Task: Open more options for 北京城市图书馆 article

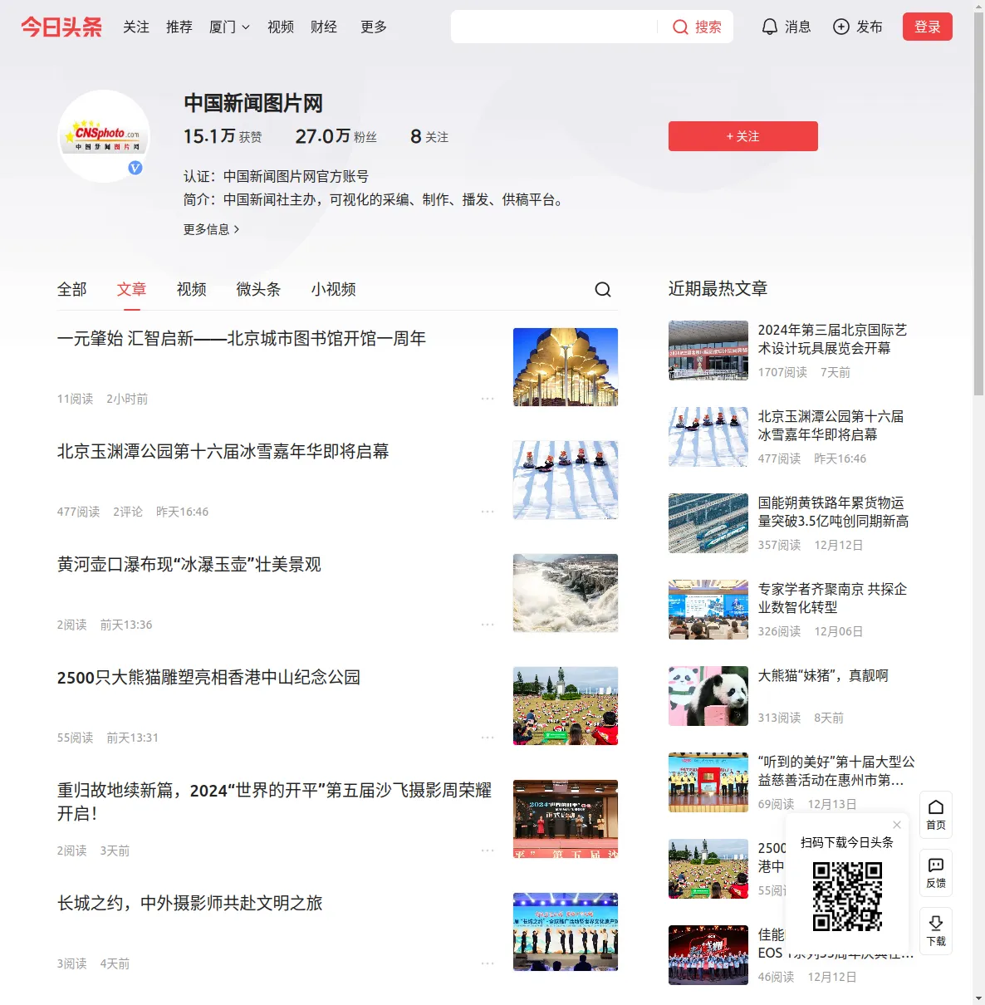Action: pyautogui.click(x=488, y=399)
